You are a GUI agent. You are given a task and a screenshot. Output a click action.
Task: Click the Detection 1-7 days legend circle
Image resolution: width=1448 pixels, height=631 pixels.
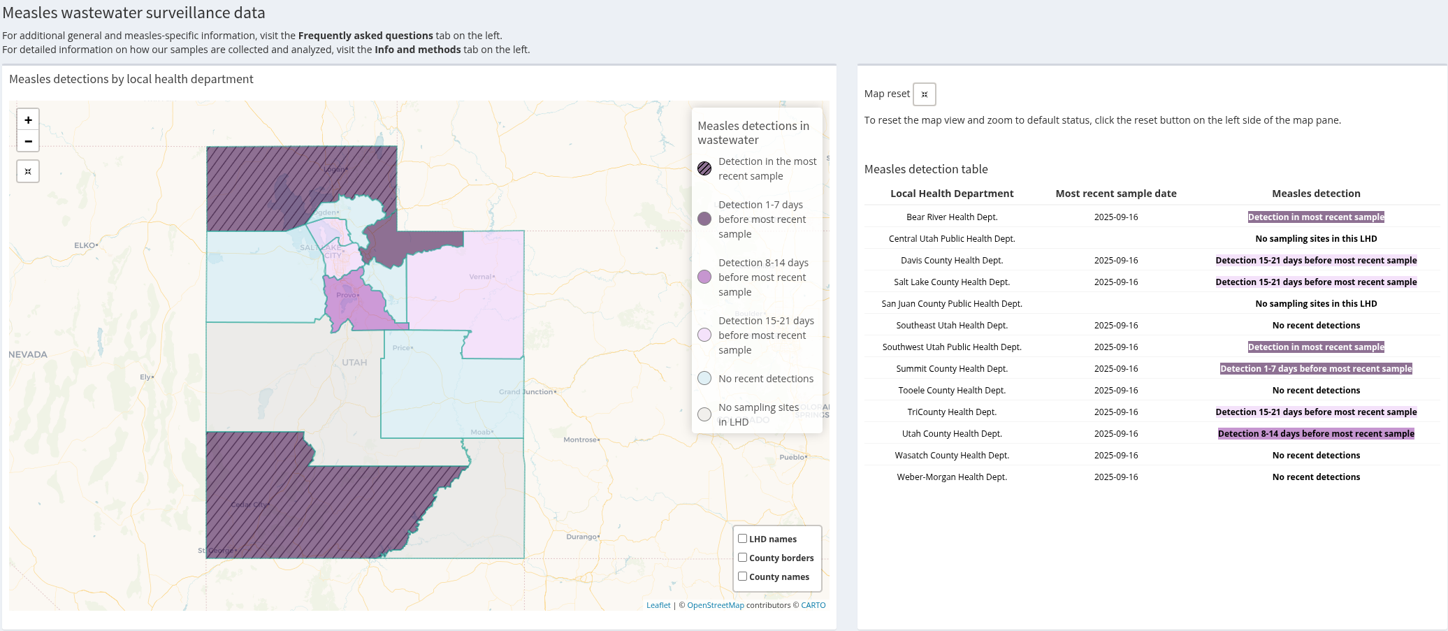pos(704,219)
